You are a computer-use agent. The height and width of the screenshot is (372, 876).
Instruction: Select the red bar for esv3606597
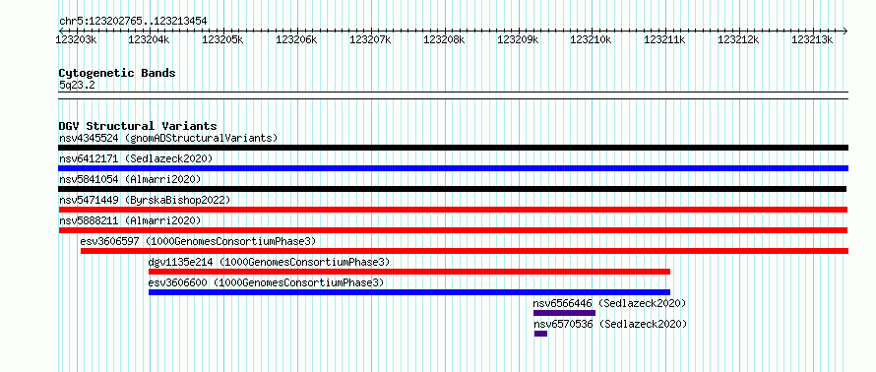tap(465, 251)
